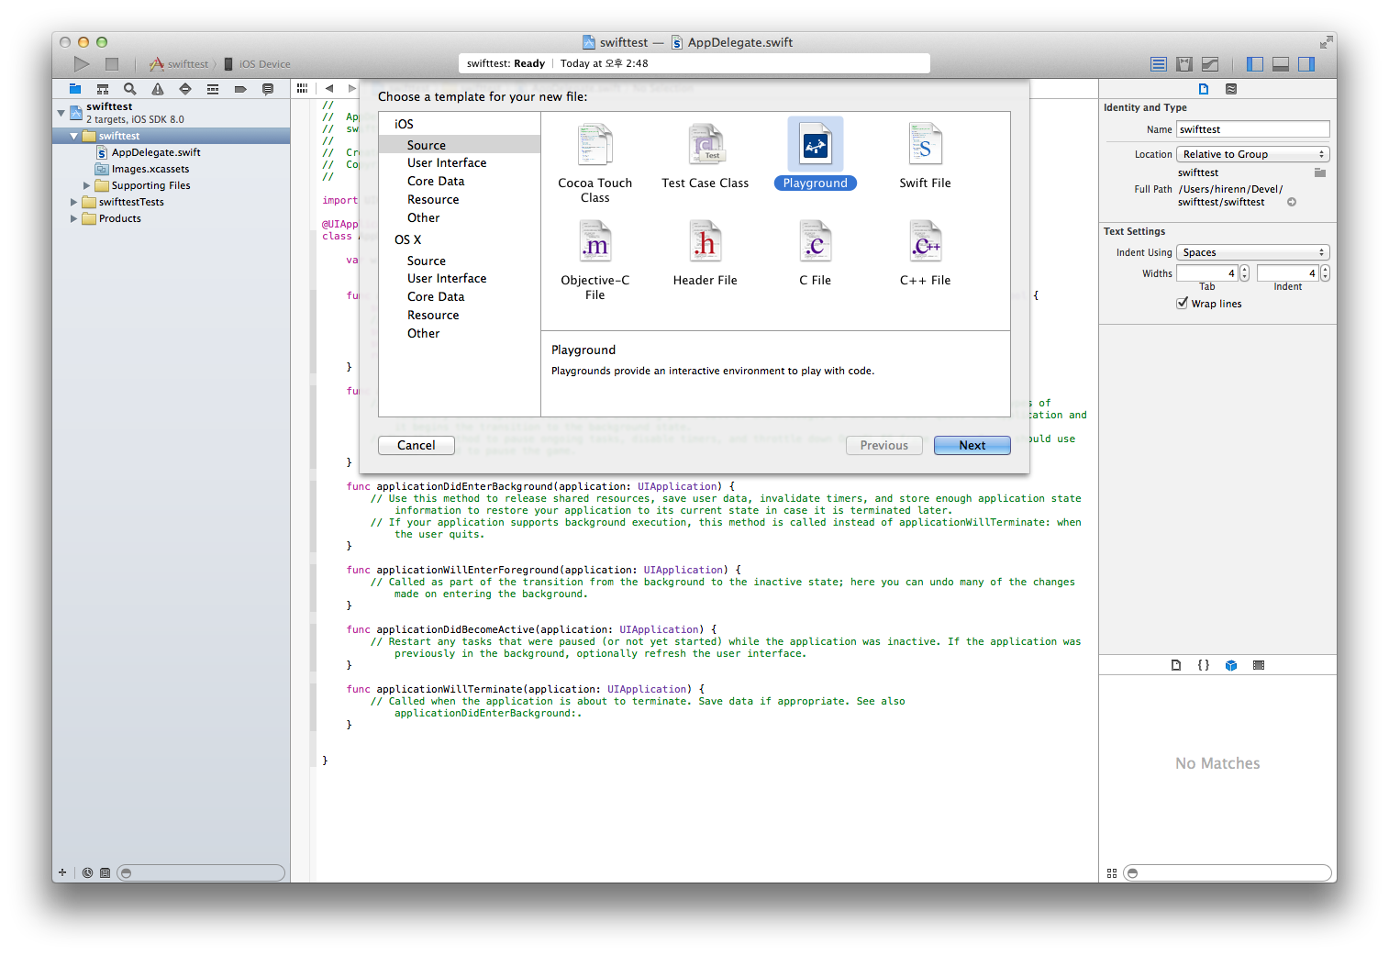Viewport: 1389px width, 955px height.
Task: Choose the Cocoa Touch Class template
Action: [x=594, y=162]
